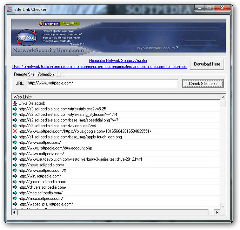
Task: Click the Site Link Checker title bar icon
Action: pos(9,9)
